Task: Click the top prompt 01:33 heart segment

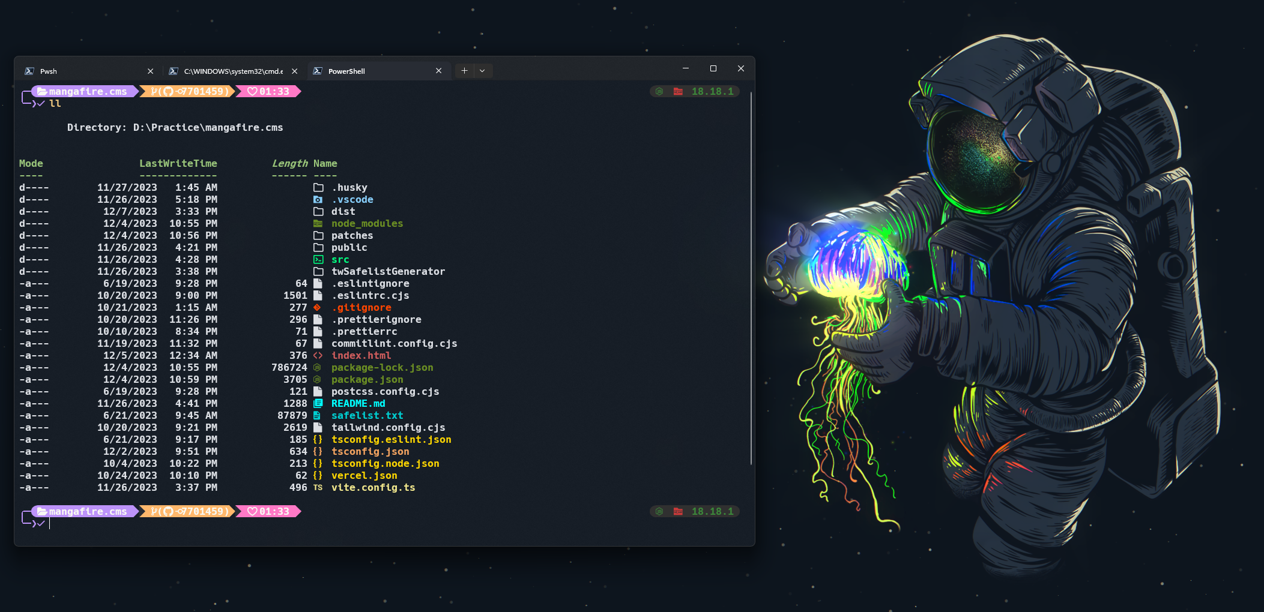Action: [268, 92]
